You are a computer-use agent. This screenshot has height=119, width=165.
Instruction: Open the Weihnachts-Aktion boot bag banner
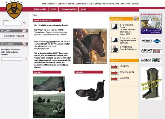151,83
